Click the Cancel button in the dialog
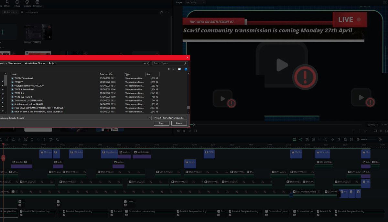This screenshot has width=388, height=222. click(x=179, y=123)
